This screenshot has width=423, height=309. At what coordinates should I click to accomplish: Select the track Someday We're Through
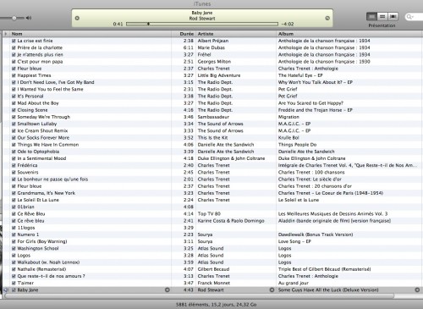pyautogui.click(x=44, y=117)
